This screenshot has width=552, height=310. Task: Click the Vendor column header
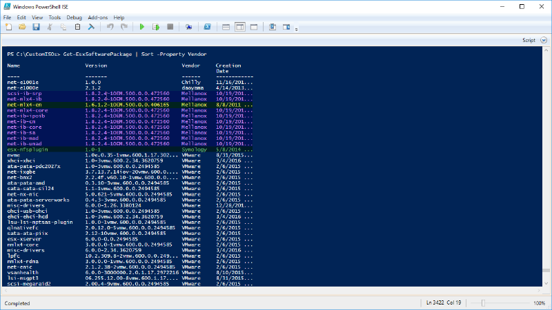191,65
